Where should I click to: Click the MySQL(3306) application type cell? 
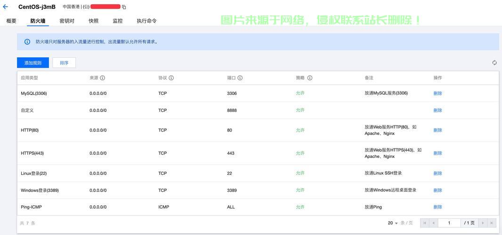click(34, 94)
